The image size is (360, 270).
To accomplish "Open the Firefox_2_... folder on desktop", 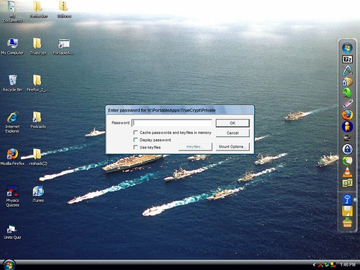I will point(37,83).
